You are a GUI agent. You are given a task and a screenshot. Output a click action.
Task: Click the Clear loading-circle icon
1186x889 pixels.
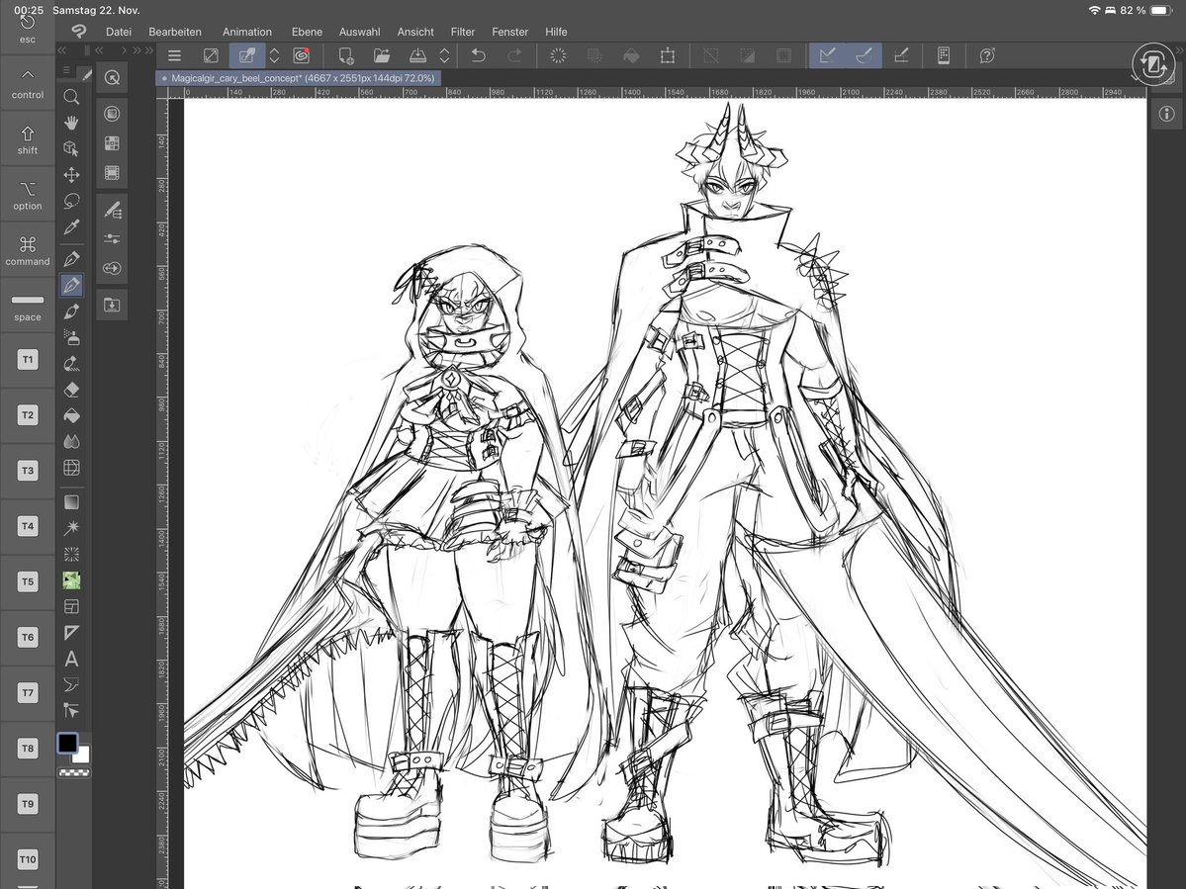(x=558, y=55)
